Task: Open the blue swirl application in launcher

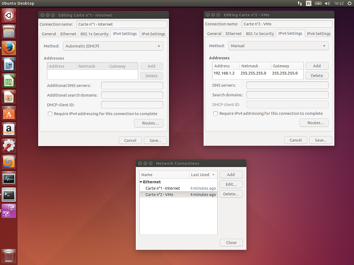Action: click(x=9, y=162)
